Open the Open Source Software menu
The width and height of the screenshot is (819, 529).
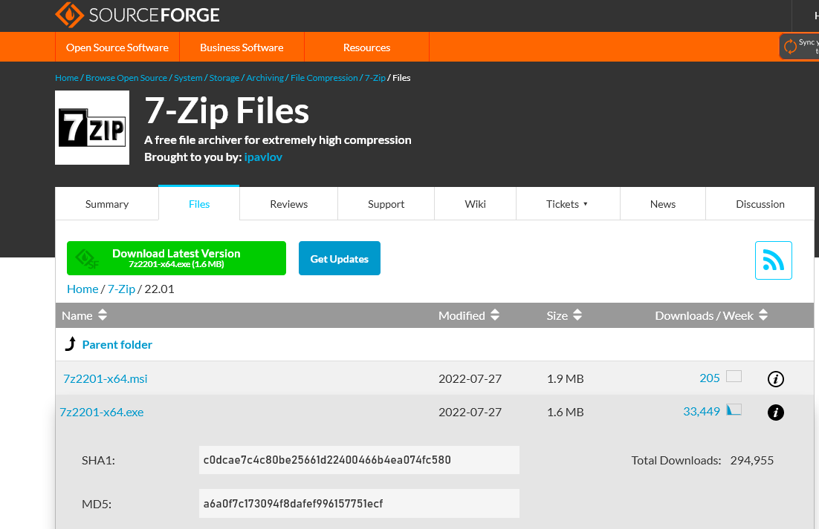pyautogui.click(x=117, y=47)
